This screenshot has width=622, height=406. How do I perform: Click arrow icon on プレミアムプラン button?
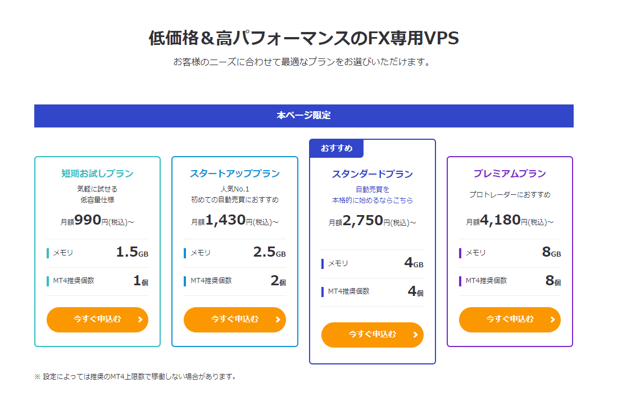click(x=552, y=320)
